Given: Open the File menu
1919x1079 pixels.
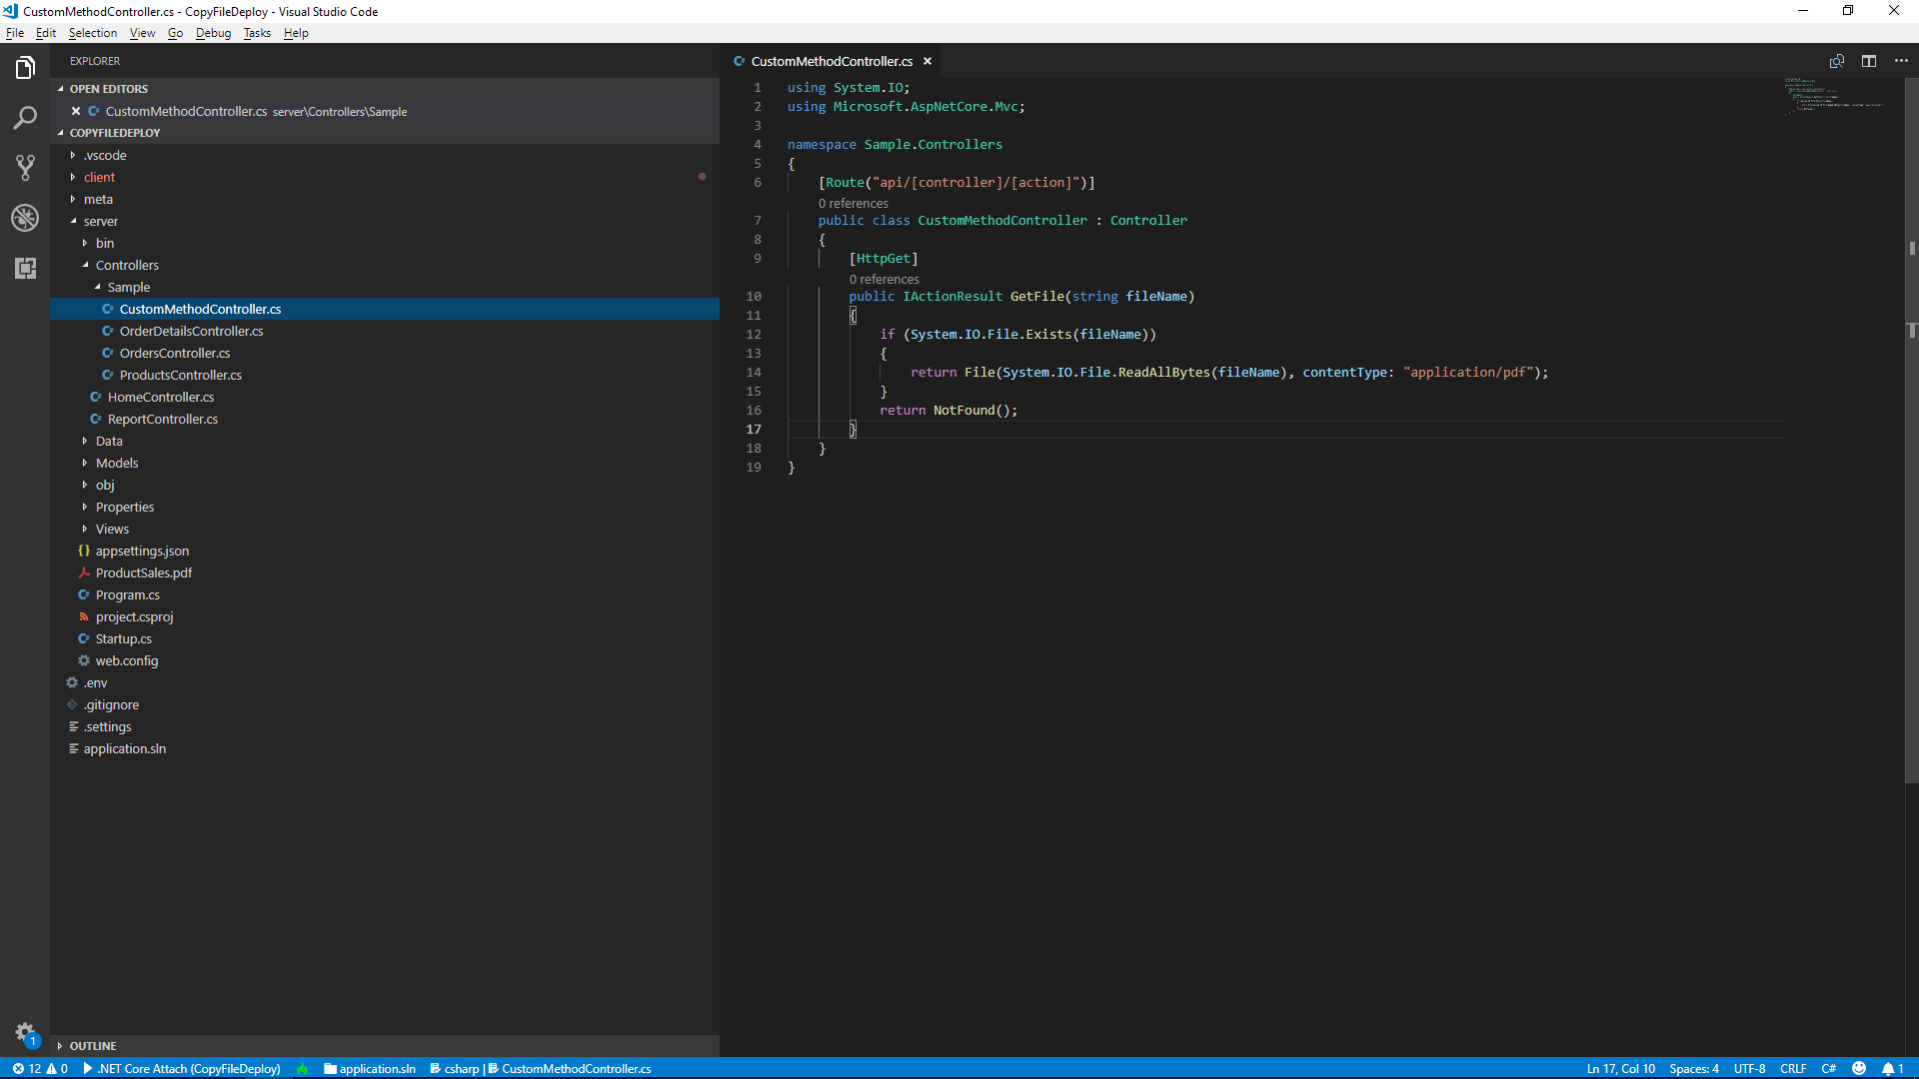Looking at the screenshot, I should click(15, 33).
